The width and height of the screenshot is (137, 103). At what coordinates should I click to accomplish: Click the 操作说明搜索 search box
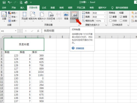coord(122,8)
